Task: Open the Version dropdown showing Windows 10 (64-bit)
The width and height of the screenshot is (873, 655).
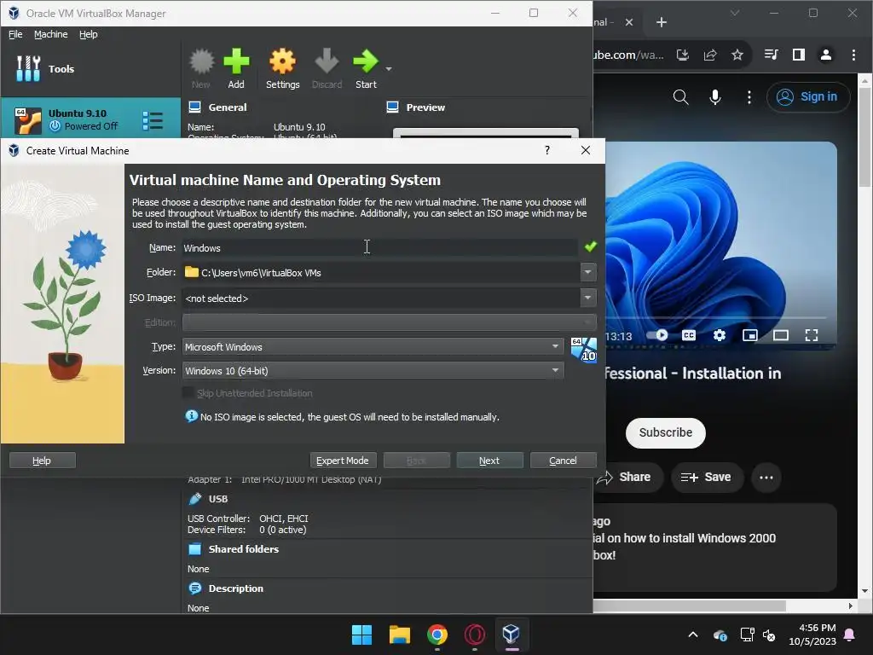Action: 373,370
